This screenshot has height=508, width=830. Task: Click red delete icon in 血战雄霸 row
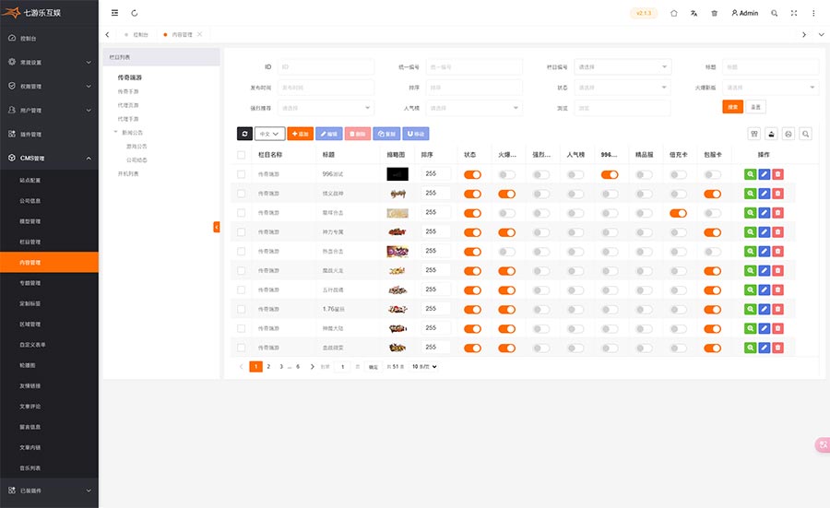pyautogui.click(x=777, y=348)
